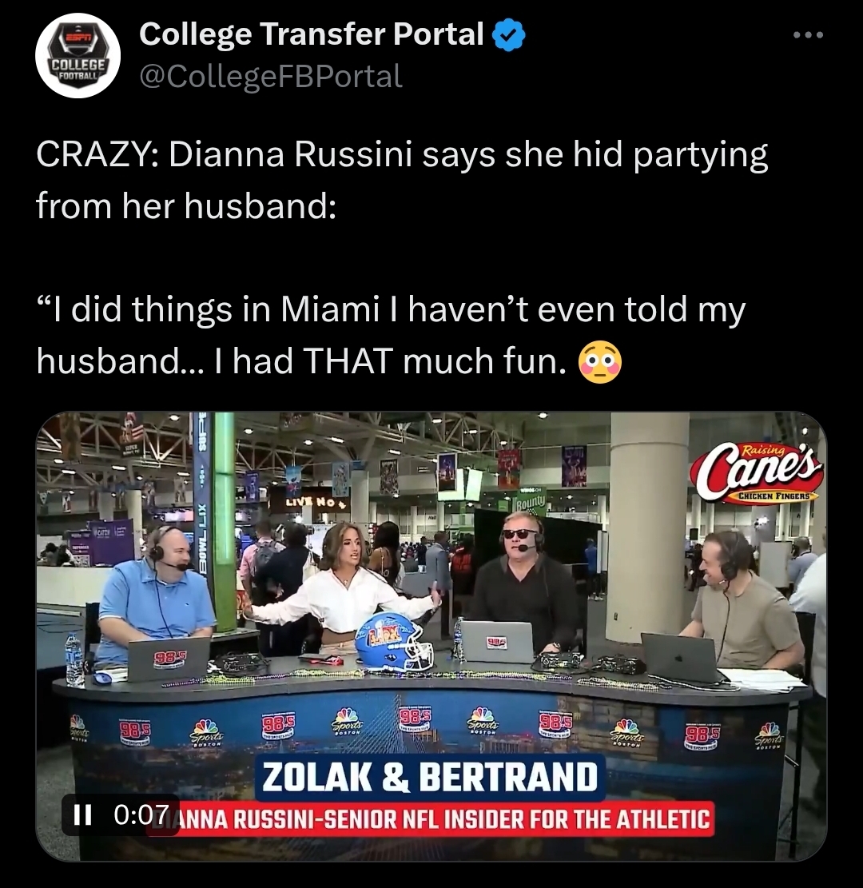Click the College Football profile avatar

click(x=78, y=55)
